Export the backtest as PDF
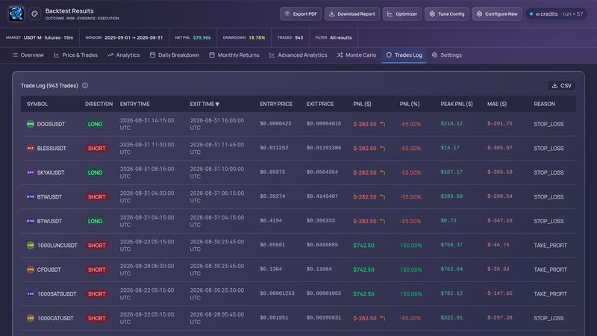 click(x=301, y=13)
